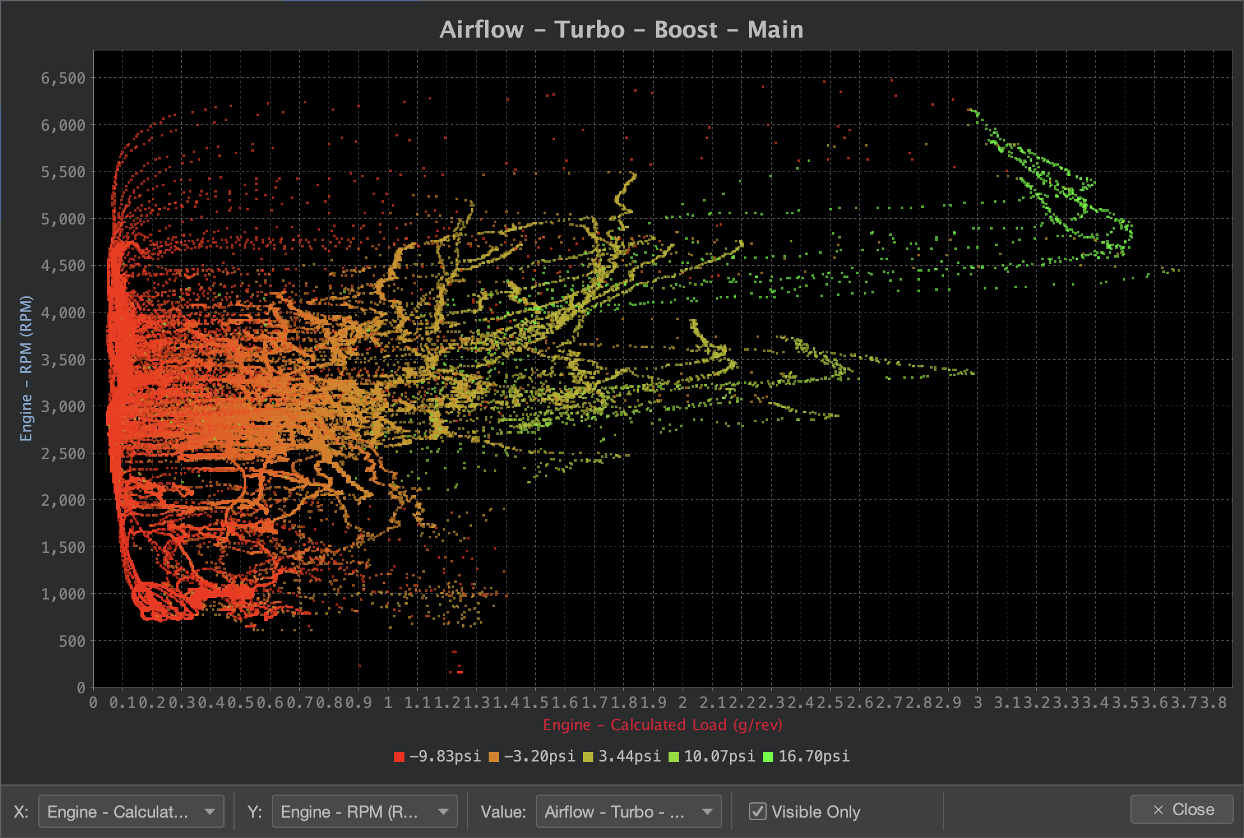Click the 4,500 RPM axis tick label
The width and height of the screenshot is (1244, 838).
coord(63,266)
